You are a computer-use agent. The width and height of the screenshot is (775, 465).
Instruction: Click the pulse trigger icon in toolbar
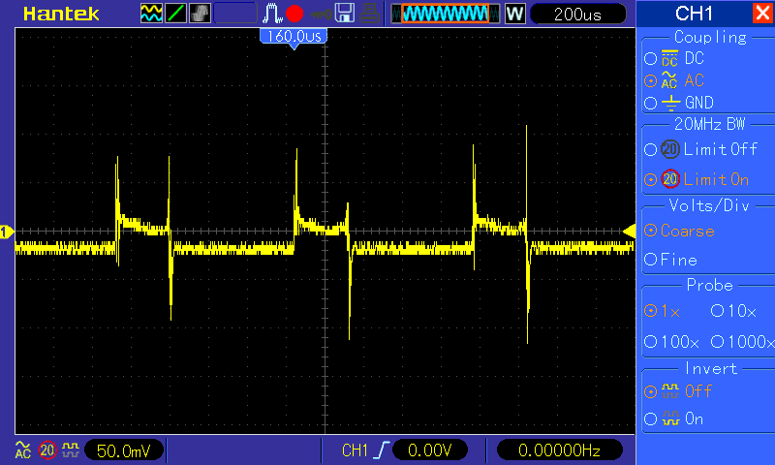tap(272, 14)
